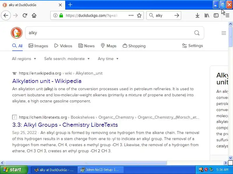The width and height of the screenshot is (233, 174).
Task: Open a new tab with the plus button
Action: 70,5
